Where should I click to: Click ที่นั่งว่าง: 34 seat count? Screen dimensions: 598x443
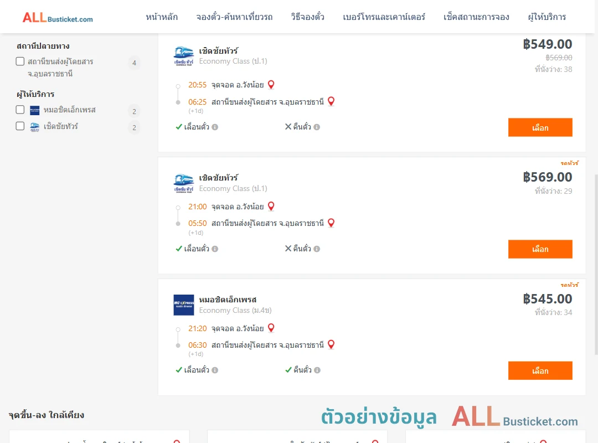click(x=553, y=312)
